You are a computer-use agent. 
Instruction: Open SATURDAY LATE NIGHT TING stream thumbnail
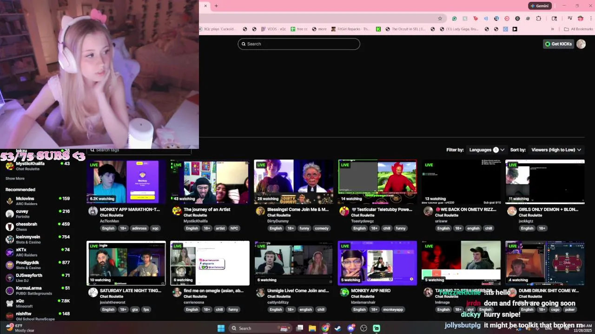[126, 263]
